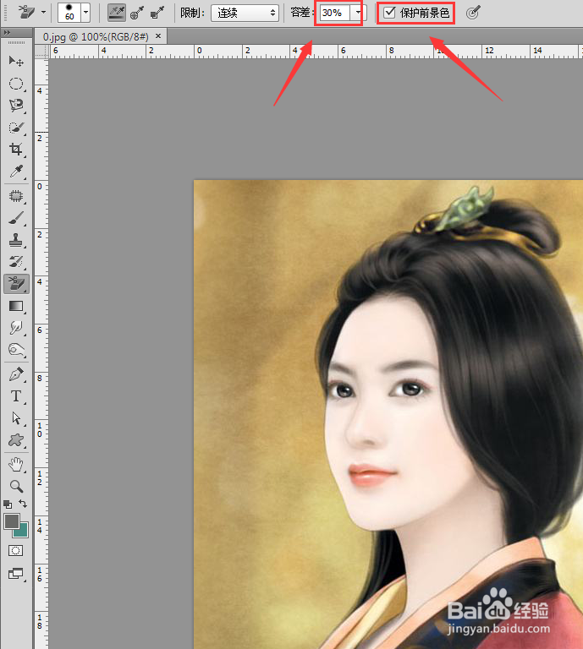Select the Brush tool
Viewport: 583px width, 649px height.
click(x=16, y=218)
